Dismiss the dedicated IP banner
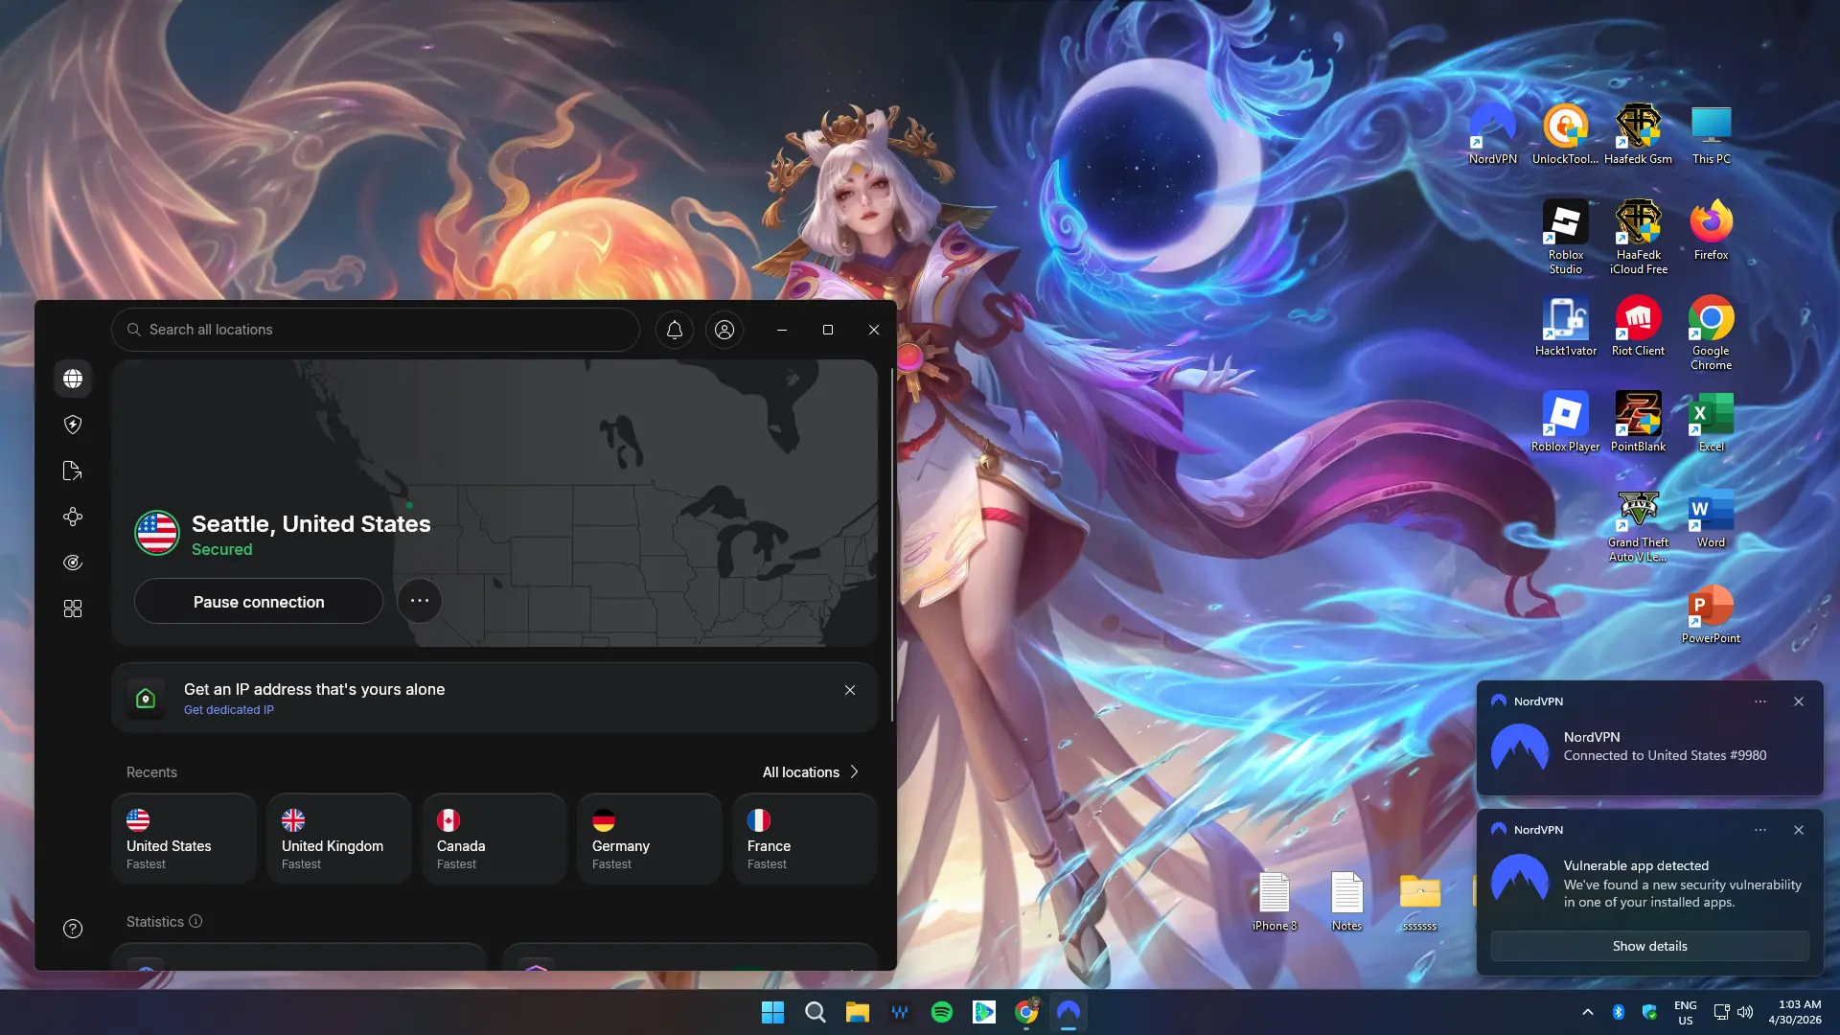1840x1035 pixels. (x=850, y=690)
